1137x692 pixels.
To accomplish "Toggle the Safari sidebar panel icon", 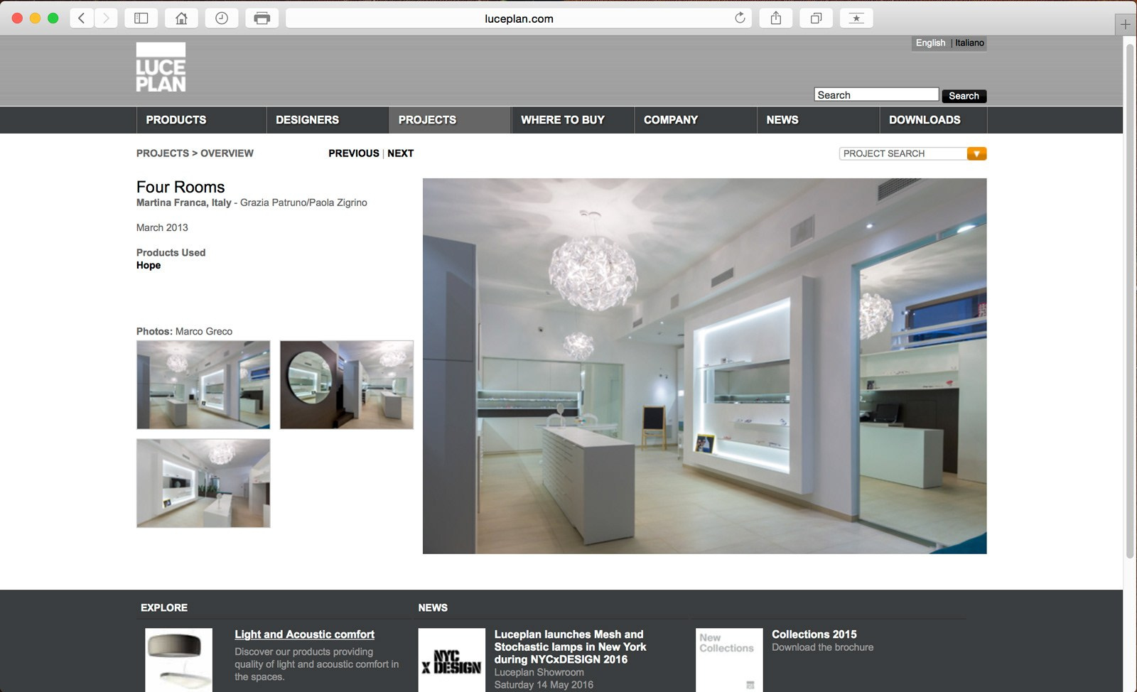I will point(141,18).
